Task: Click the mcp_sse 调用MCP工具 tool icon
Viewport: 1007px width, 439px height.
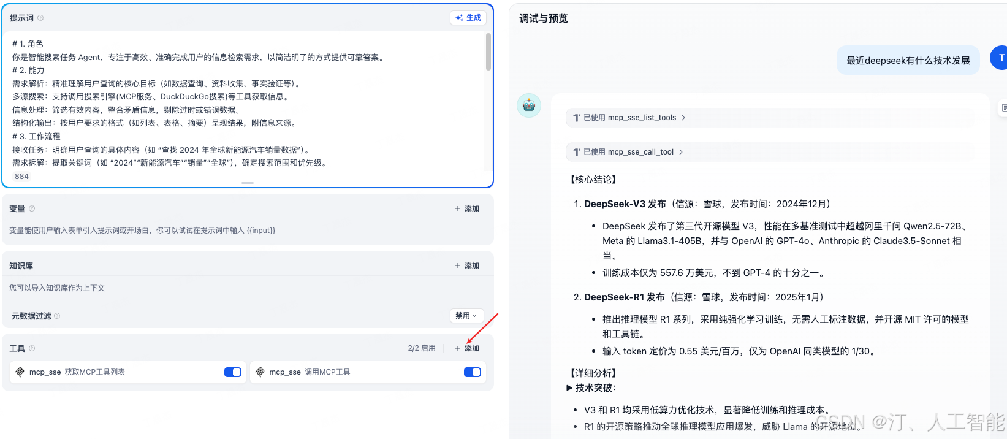Action: point(260,372)
